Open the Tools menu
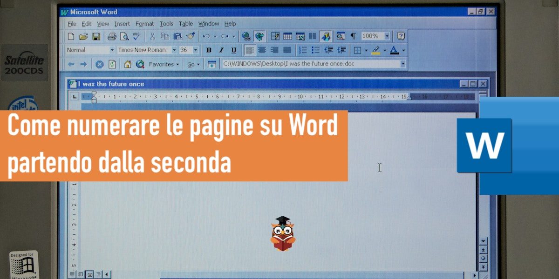559x279 pixels. point(166,24)
